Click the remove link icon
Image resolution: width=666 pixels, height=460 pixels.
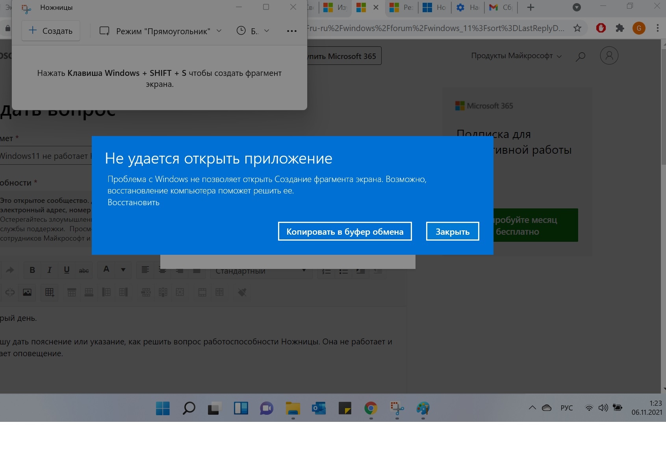[10, 292]
